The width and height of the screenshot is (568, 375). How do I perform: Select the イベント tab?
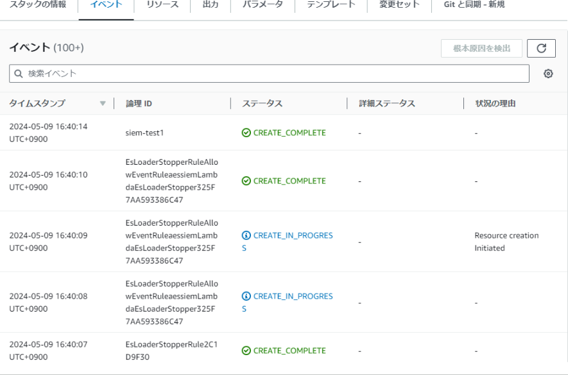tap(106, 4)
